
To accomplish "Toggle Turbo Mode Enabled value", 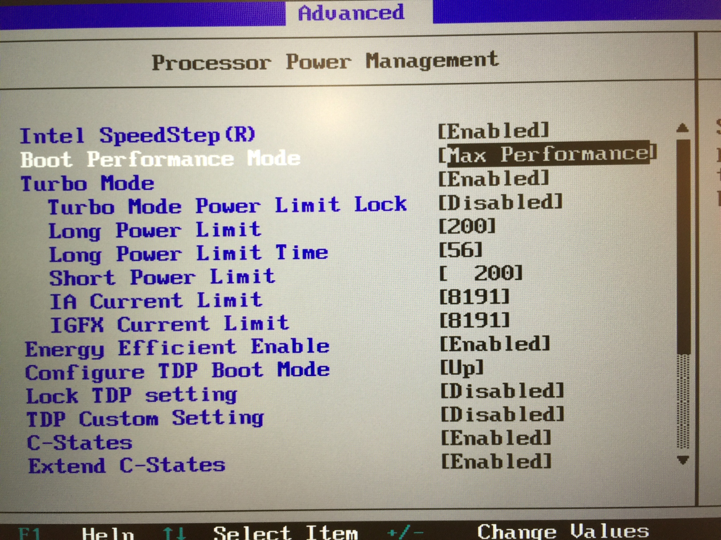I will (493, 179).
